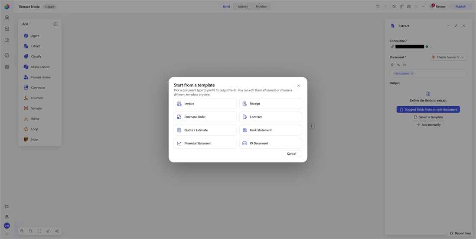Add an Extract node from Add panel
The height and width of the screenshot is (239, 476).
pos(40,46)
